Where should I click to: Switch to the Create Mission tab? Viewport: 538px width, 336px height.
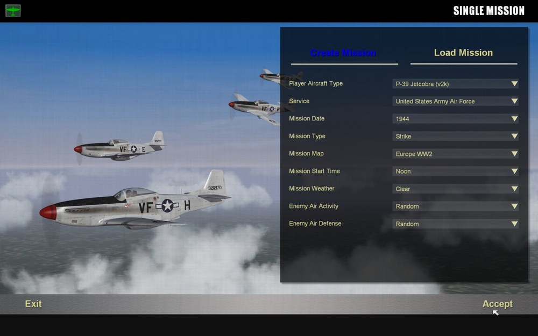343,53
